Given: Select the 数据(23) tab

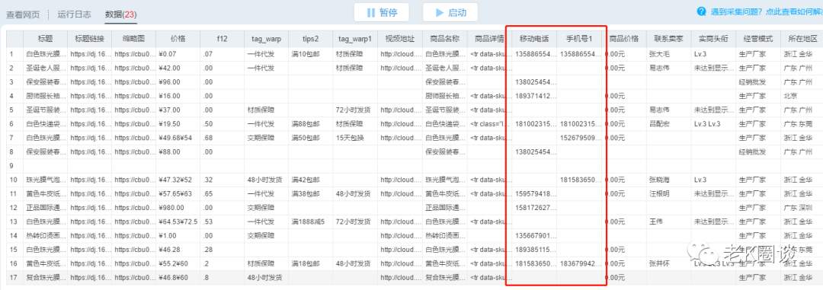Looking at the screenshot, I should (120, 14).
